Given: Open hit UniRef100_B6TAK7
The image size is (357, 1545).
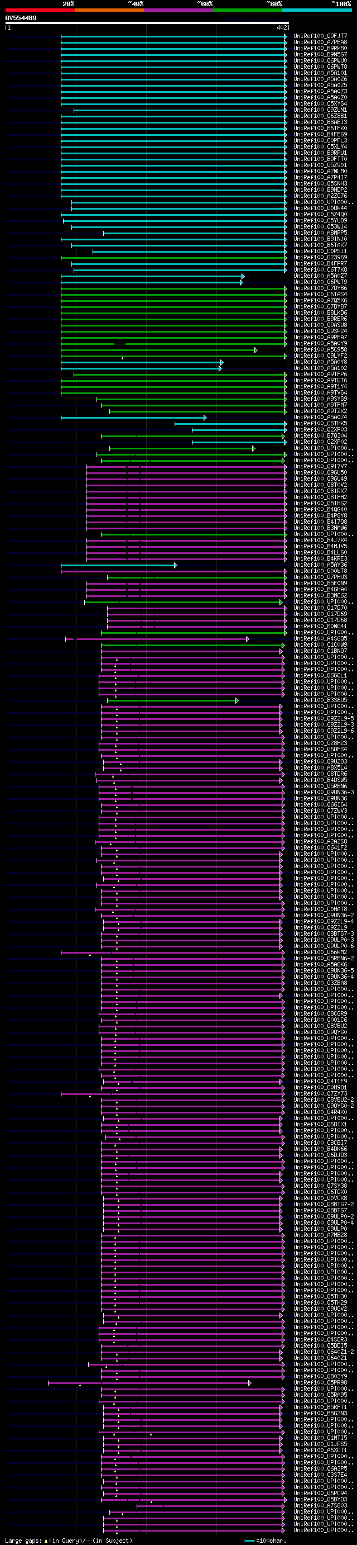Looking at the screenshot, I should tap(320, 245).
